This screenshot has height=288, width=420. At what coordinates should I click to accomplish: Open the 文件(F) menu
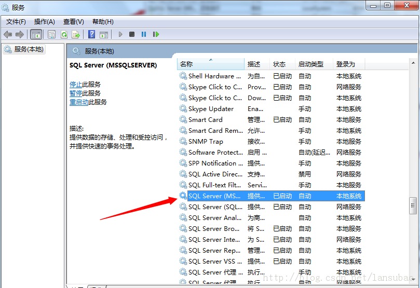pyautogui.click(x=16, y=22)
